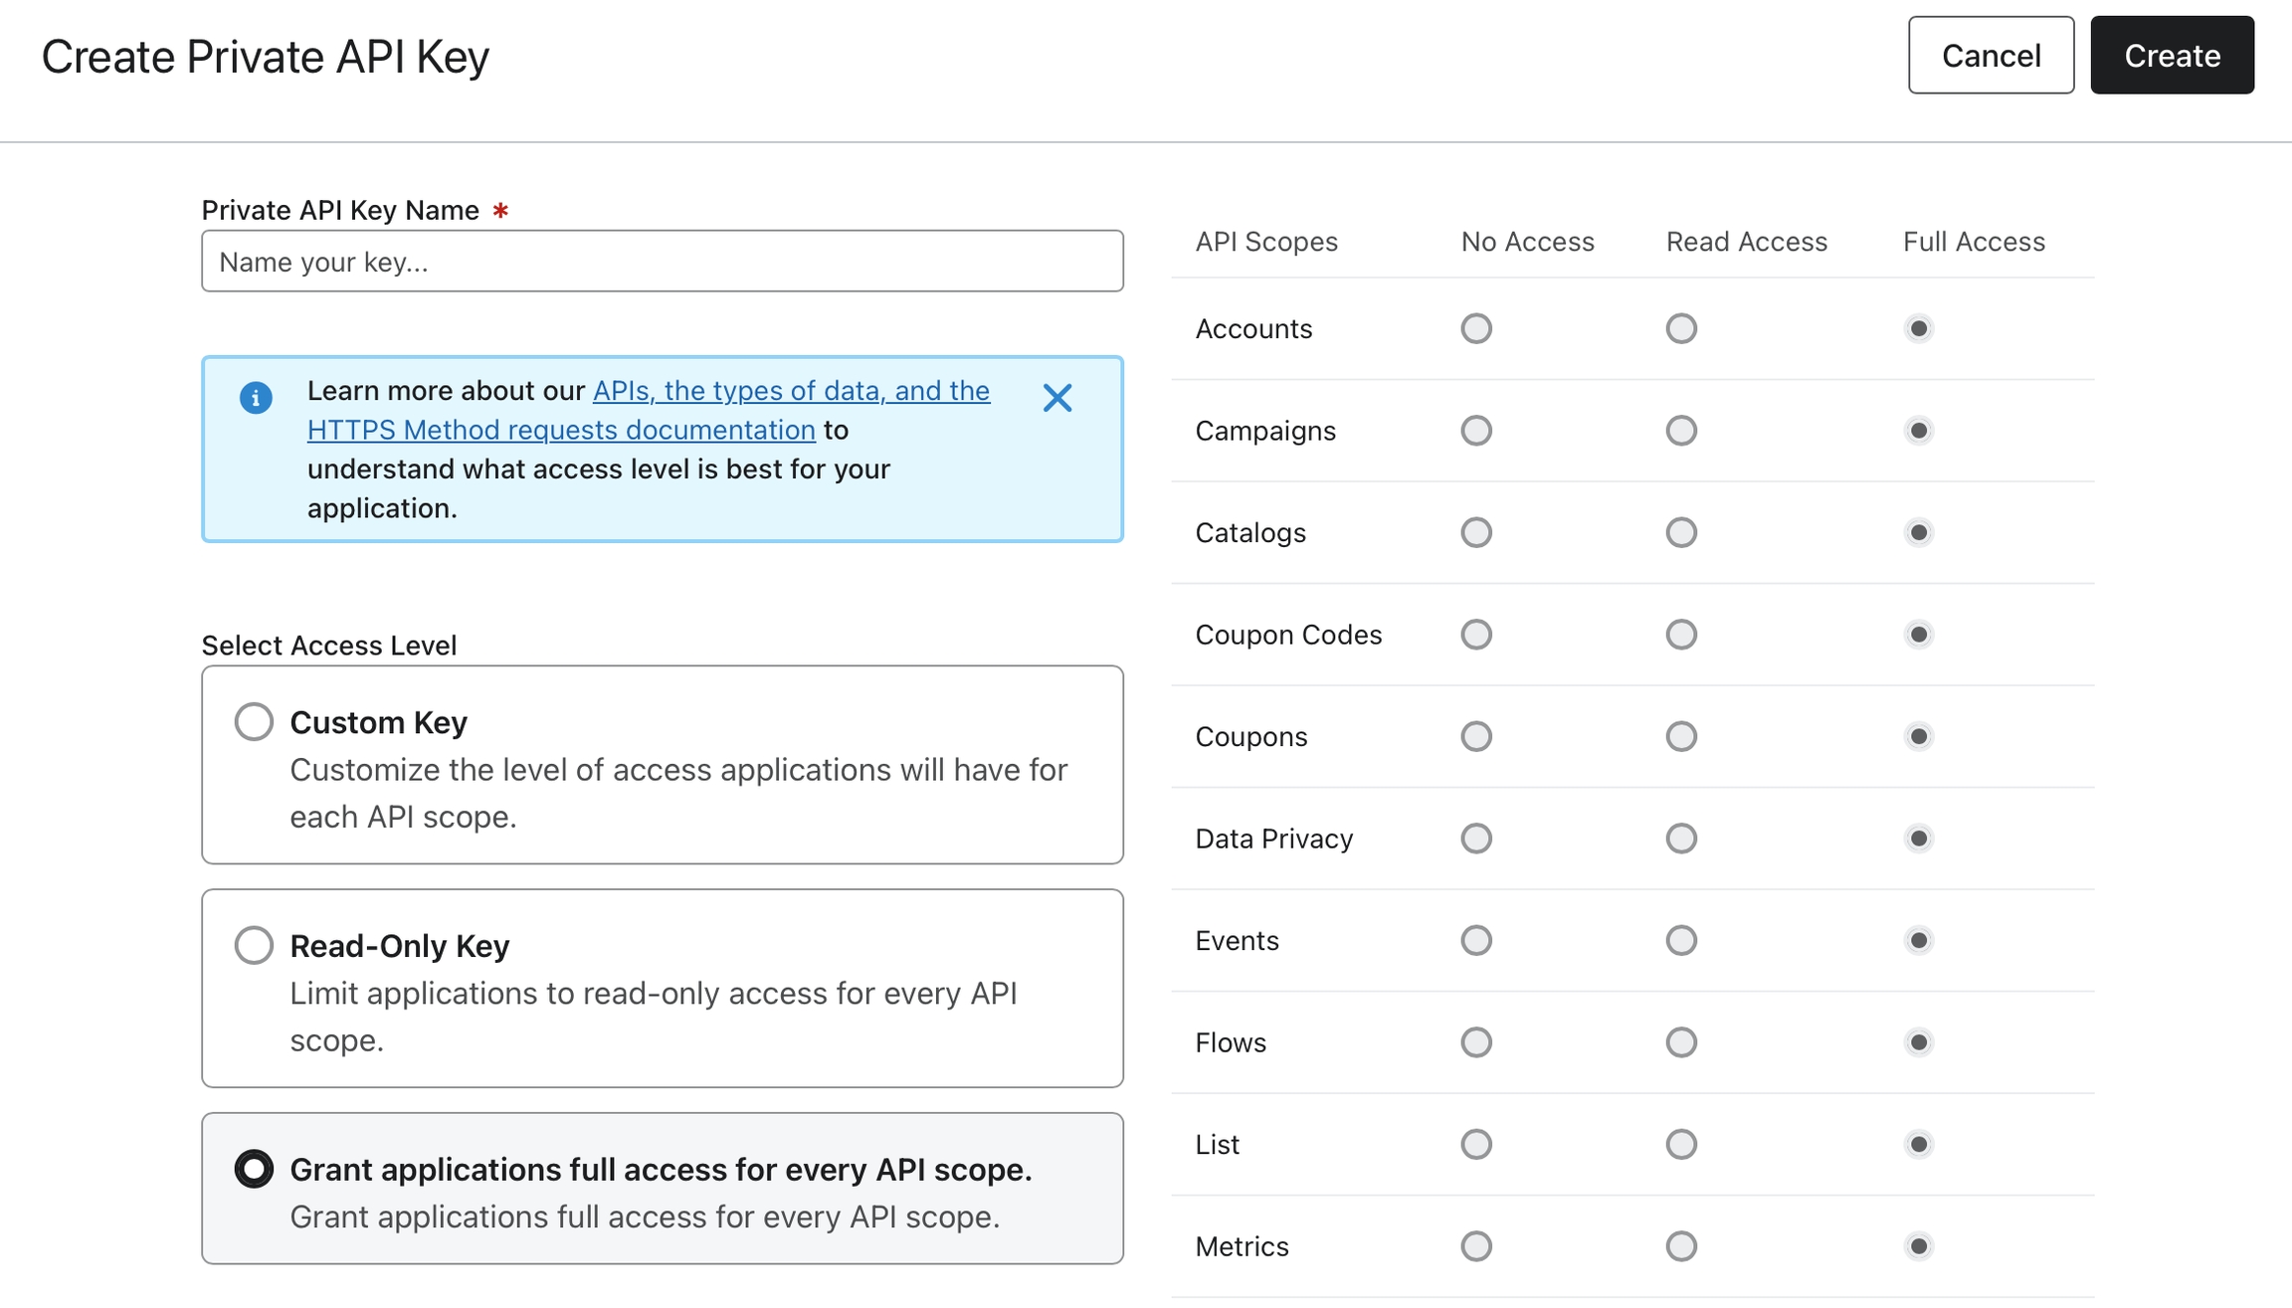
Task: Set Events scope to Read Access
Action: [1681, 940]
